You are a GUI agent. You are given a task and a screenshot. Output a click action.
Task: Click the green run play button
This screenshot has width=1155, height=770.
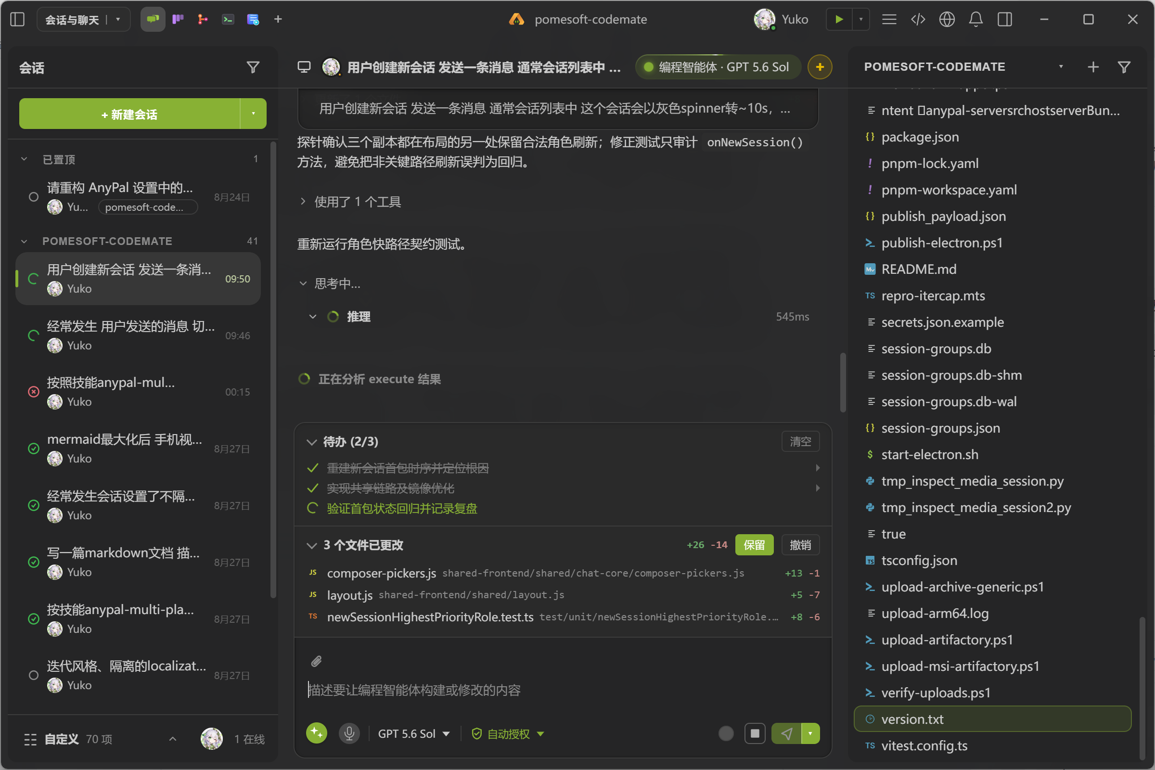pyautogui.click(x=839, y=20)
